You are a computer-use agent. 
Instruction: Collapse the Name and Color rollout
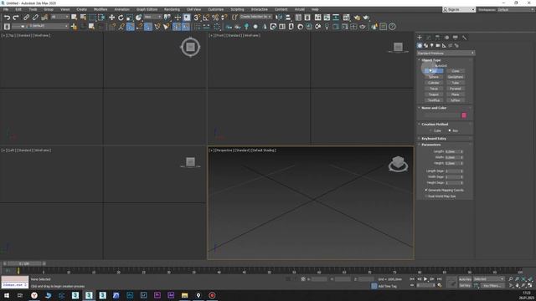[x=434, y=108]
